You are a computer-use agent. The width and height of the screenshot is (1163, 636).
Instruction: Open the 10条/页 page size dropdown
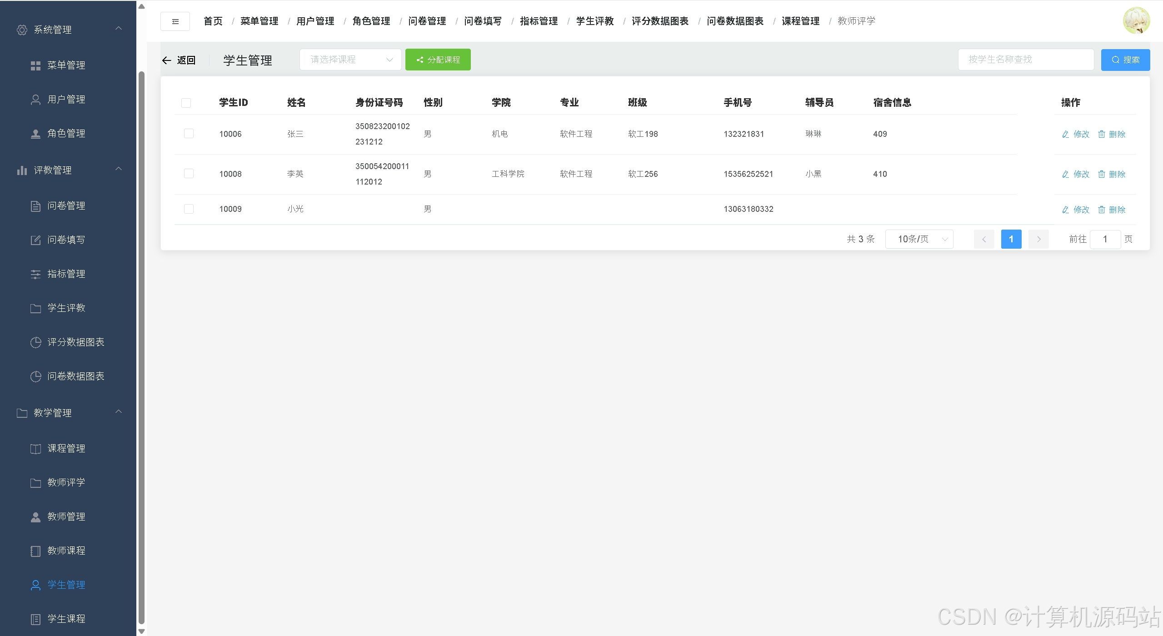click(x=919, y=239)
